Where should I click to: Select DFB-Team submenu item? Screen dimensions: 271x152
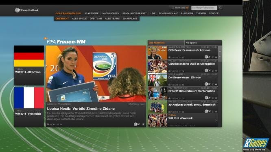click(96, 19)
